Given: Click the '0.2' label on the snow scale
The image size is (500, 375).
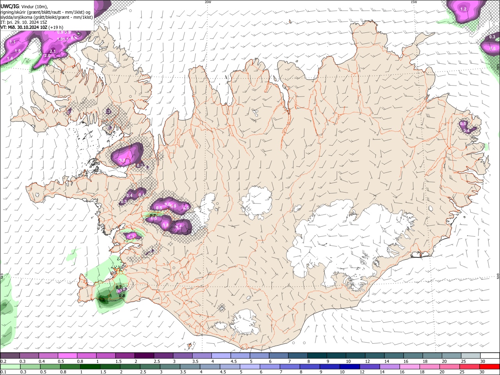Looking at the screenshot, I should click(3, 361).
